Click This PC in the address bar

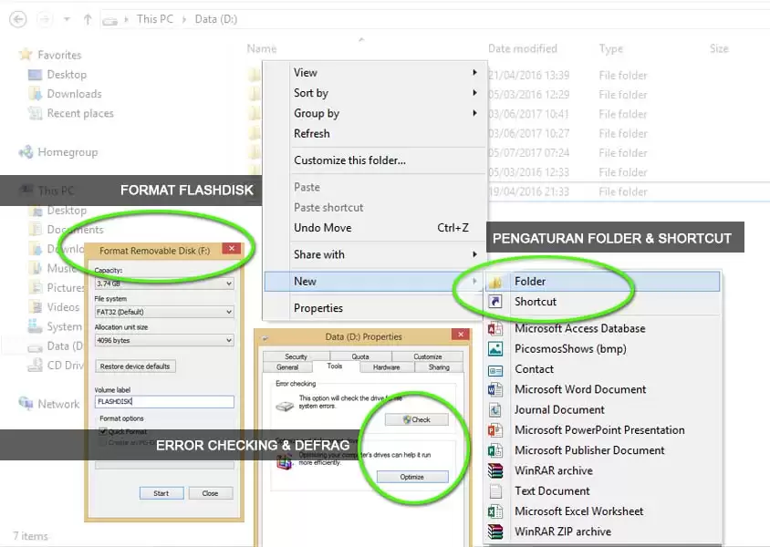155,19
